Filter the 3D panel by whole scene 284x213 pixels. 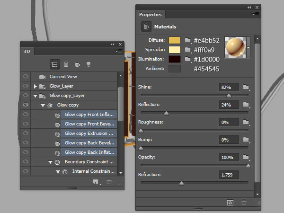tap(55, 64)
